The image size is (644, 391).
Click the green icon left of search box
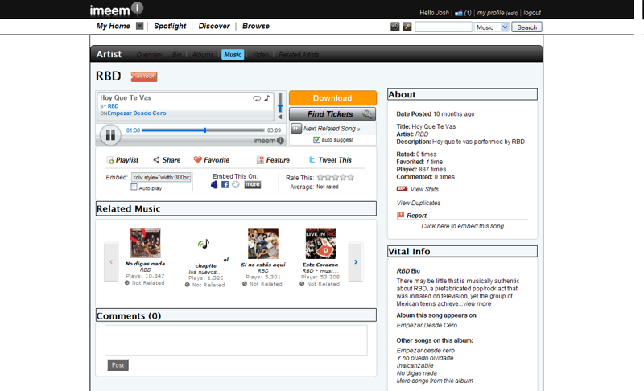394,27
